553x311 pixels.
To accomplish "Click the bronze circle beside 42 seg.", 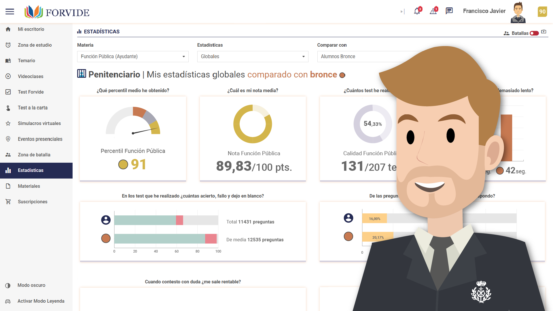I will click(500, 171).
